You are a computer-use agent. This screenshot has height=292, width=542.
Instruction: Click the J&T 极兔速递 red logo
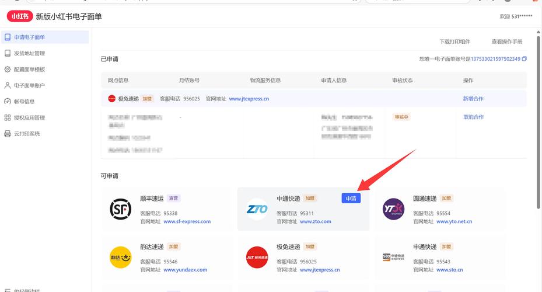pos(257,258)
